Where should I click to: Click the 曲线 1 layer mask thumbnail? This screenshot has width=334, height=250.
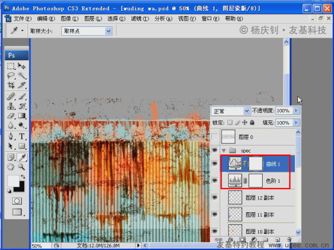coord(256,163)
